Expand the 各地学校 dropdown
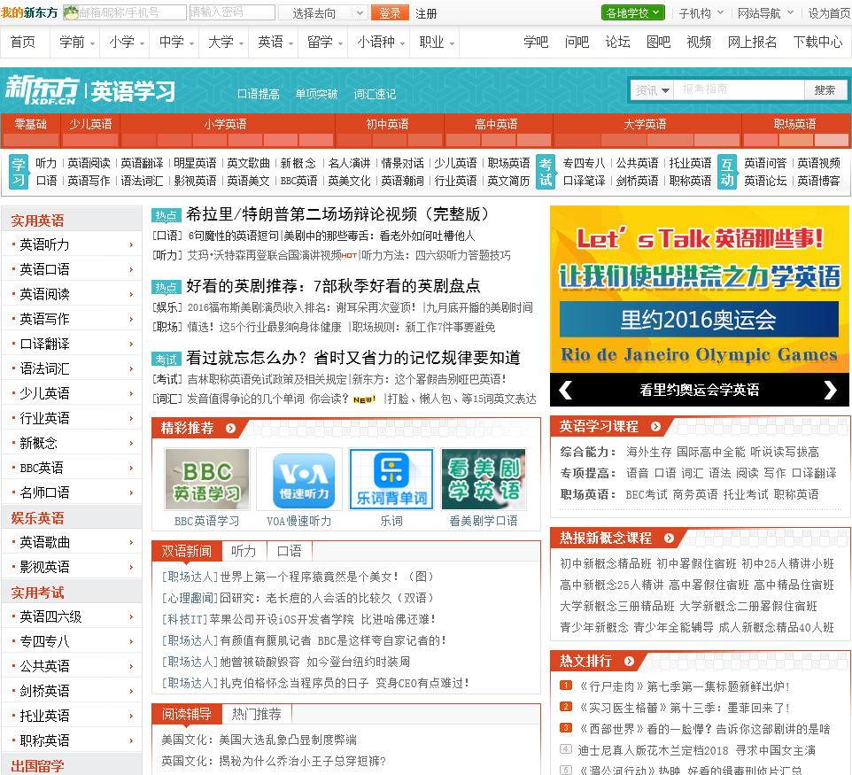The width and height of the screenshot is (852, 775). point(633,12)
